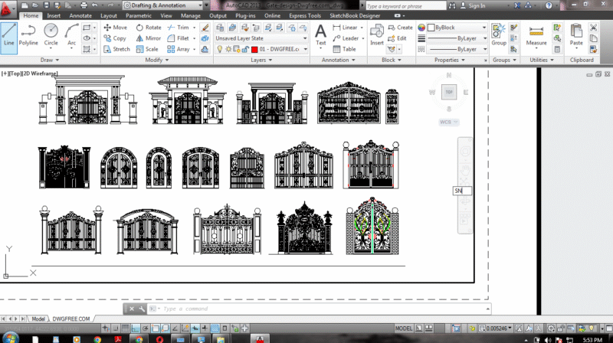The image size is (613, 343).
Task: Switch to the Annotate ribbon tab
Action: [x=80, y=15]
